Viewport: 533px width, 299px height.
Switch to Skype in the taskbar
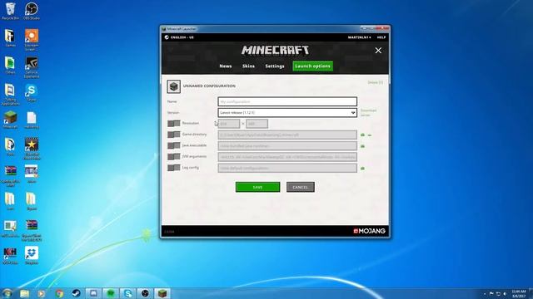128,293
